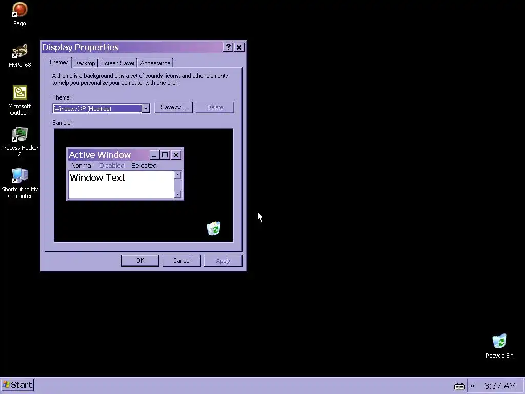Click the Save As... button
Screen dimensions: 525x394
pos(173,107)
